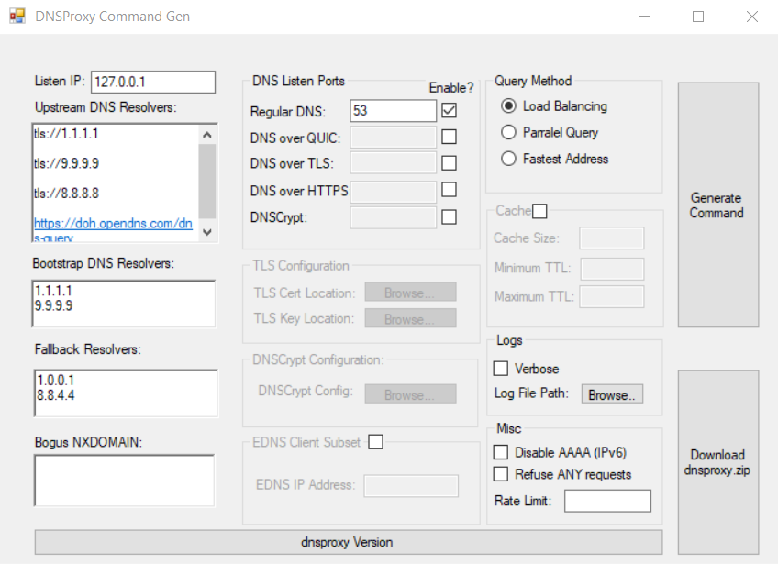Toggle the Cache checkbox
This screenshot has height=564, width=778.
[x=539, y=211]
